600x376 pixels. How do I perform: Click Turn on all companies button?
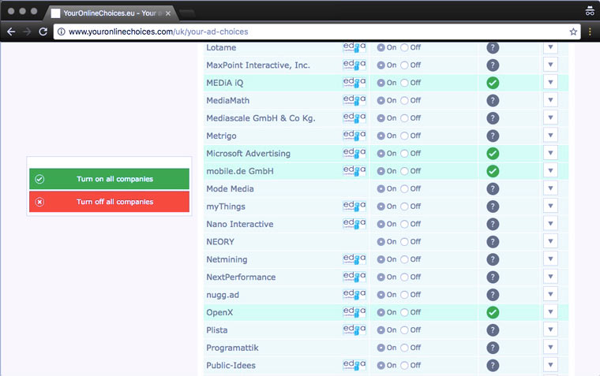tap(109, 179)
